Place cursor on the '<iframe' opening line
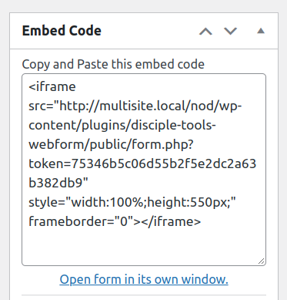Screen dimensions: 287x300 (x=52, y=86)
